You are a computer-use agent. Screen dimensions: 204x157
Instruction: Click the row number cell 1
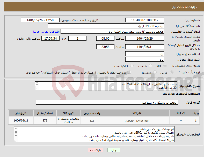[x=196, y=120]
